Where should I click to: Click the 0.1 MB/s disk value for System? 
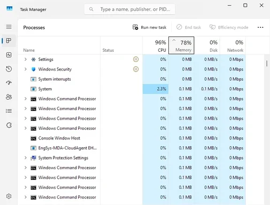point(210,89)
